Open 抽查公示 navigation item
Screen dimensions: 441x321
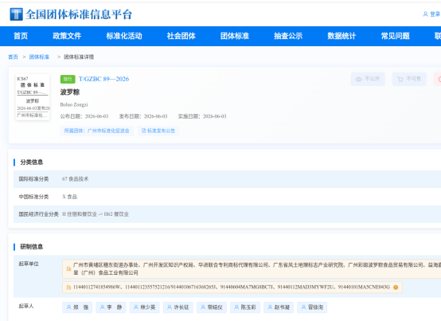[x=288, y=36]
